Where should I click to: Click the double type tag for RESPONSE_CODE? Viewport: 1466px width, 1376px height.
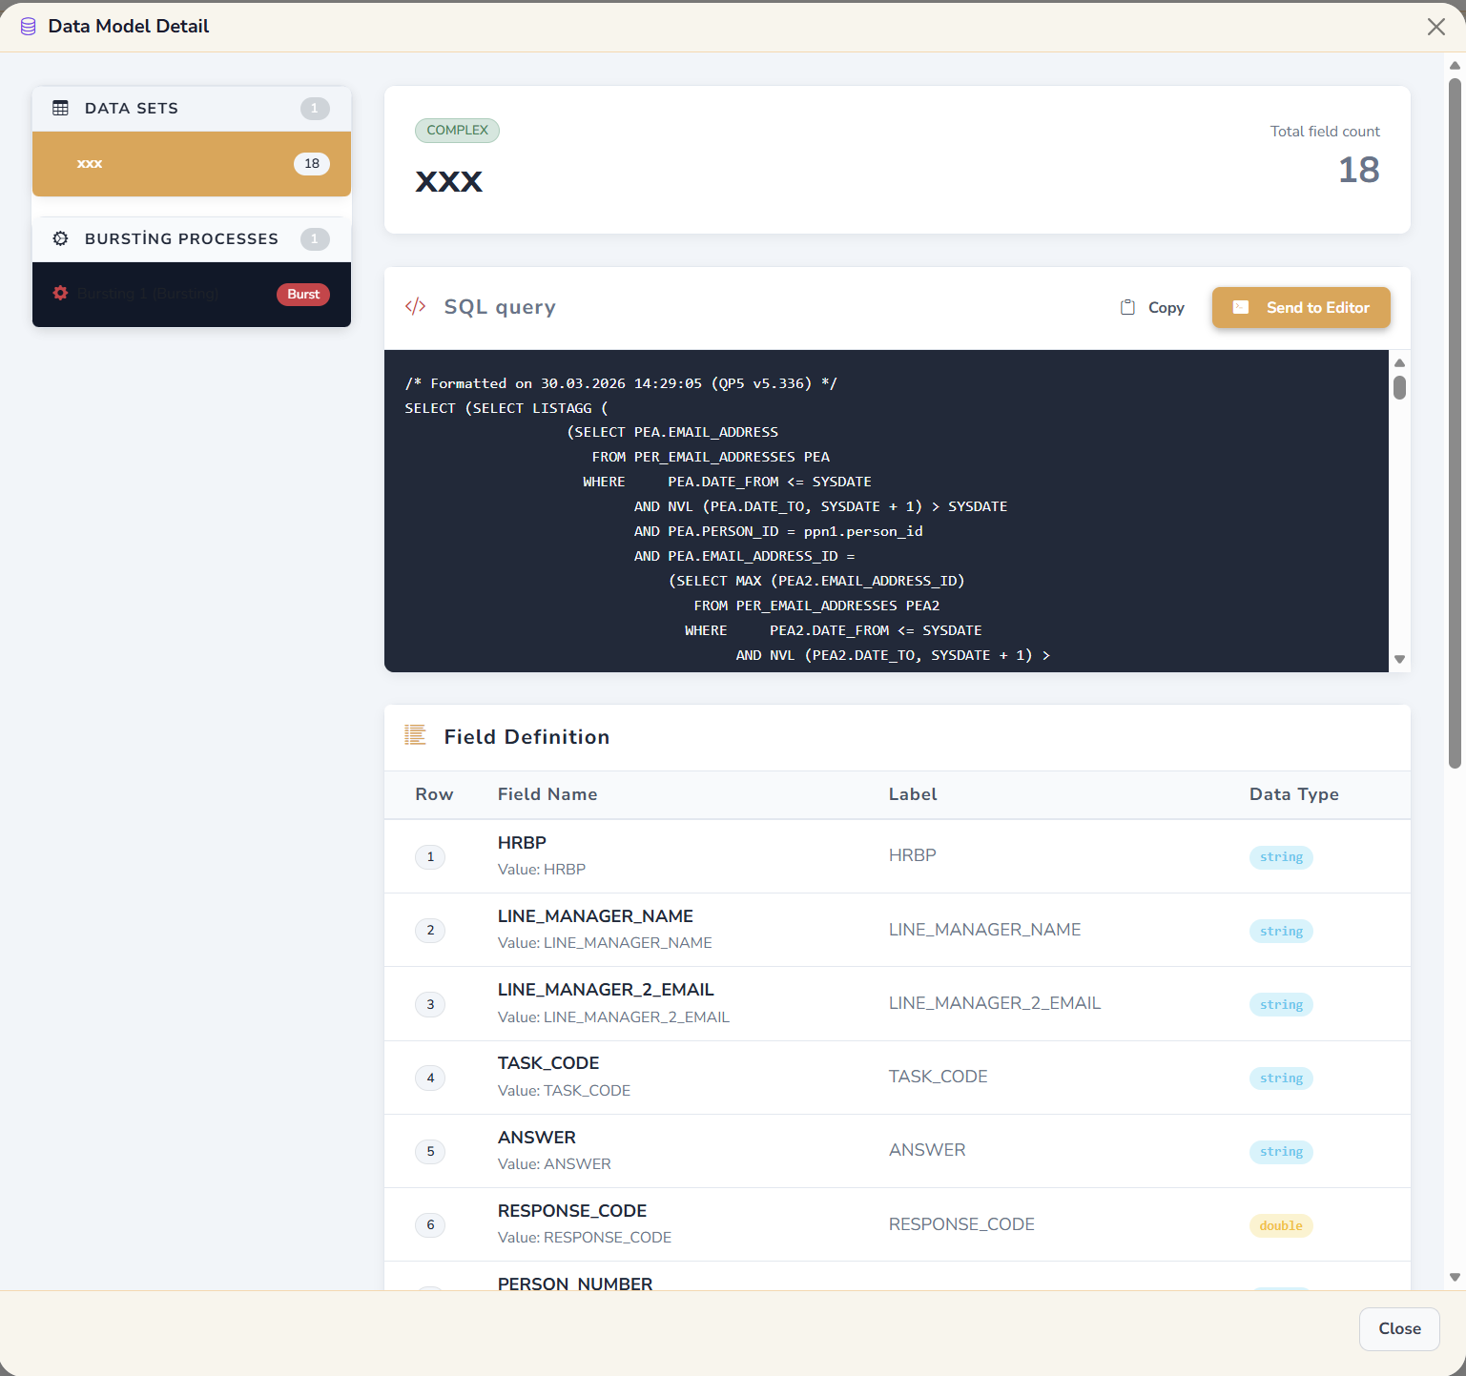tap(1281, 1226)
